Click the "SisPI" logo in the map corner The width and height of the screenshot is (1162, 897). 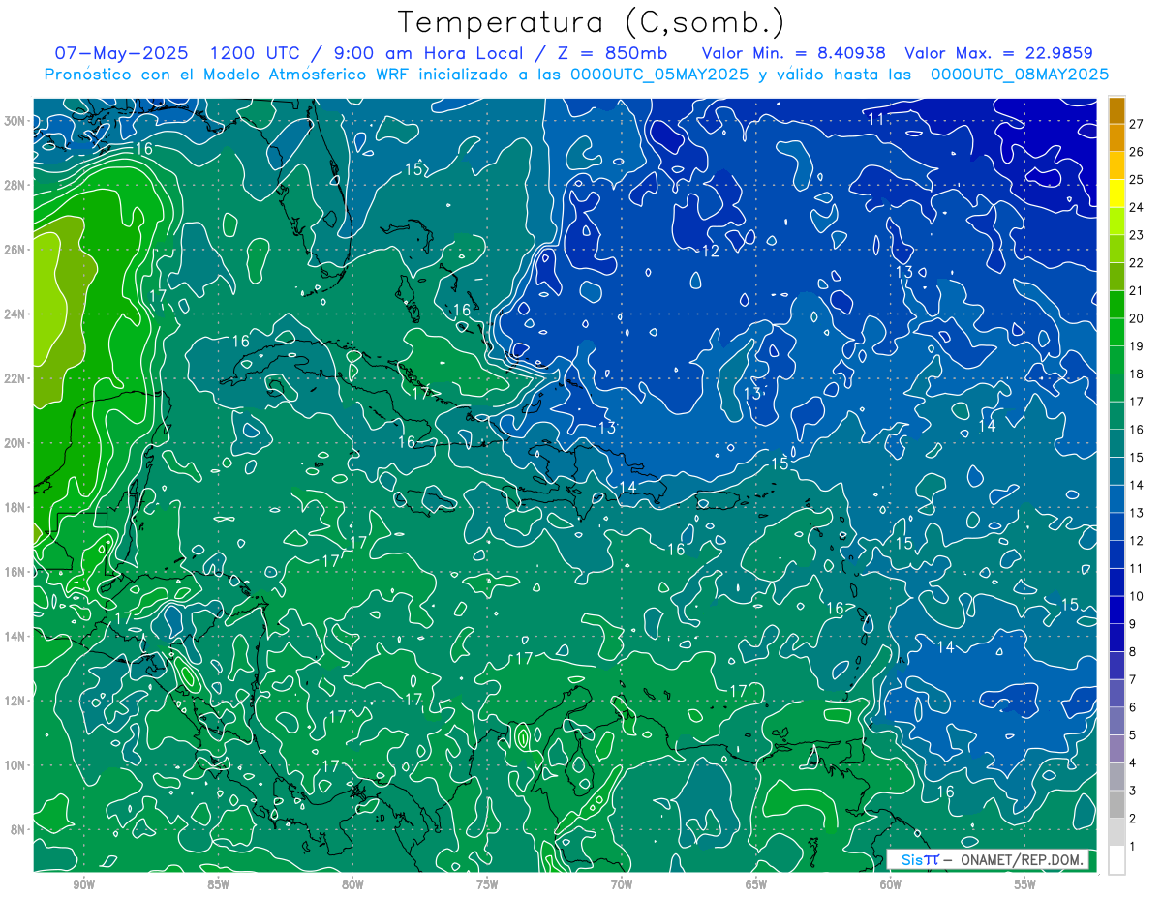(919, 859)
